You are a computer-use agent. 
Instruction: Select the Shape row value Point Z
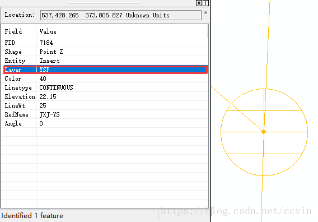coord(51,52)
